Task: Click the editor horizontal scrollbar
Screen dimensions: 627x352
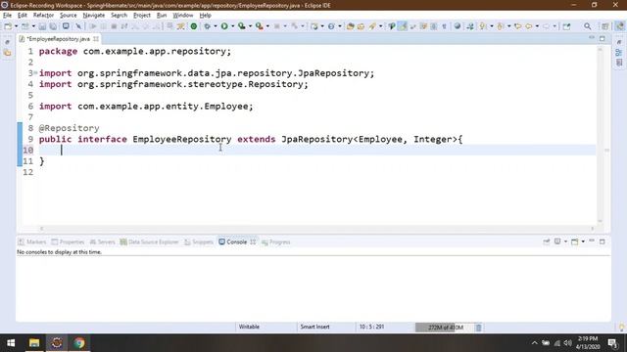Action: pyautogui.click(x=316, y=229)
